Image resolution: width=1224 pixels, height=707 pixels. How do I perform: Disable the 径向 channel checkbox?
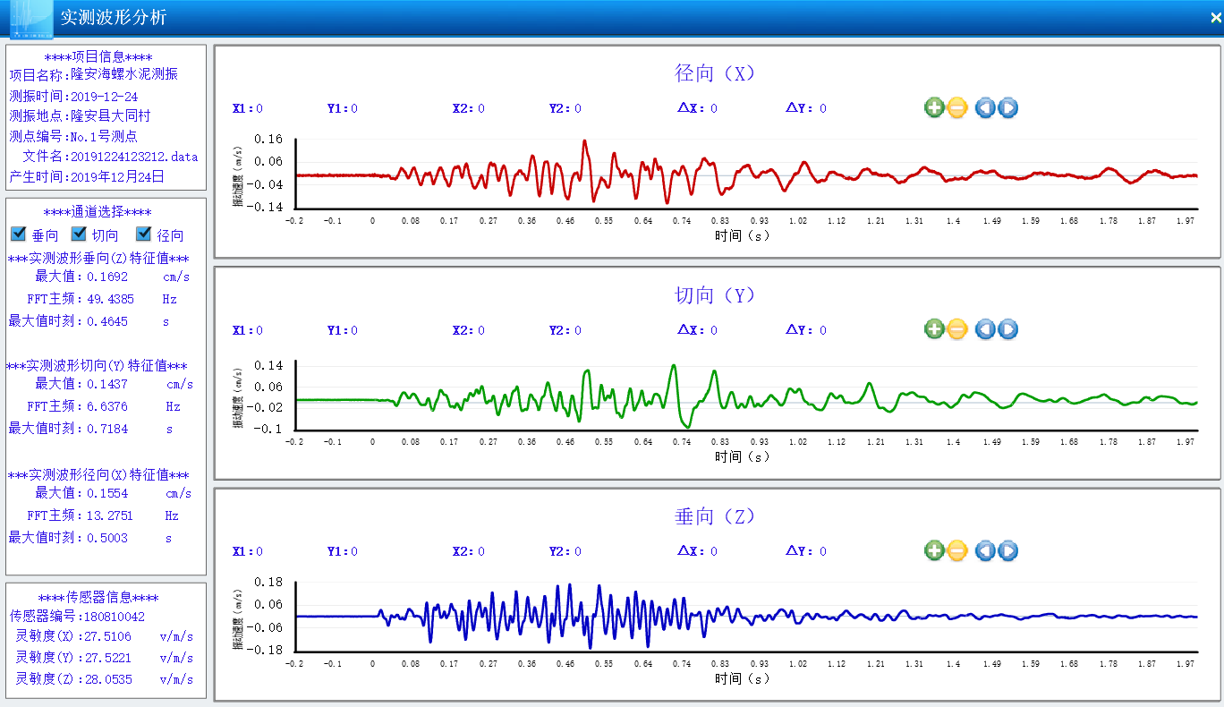(x=144, y=234)
